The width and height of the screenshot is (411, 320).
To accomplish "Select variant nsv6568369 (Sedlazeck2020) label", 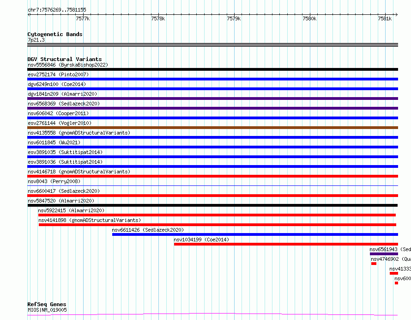I will click(x=64, y=104).
